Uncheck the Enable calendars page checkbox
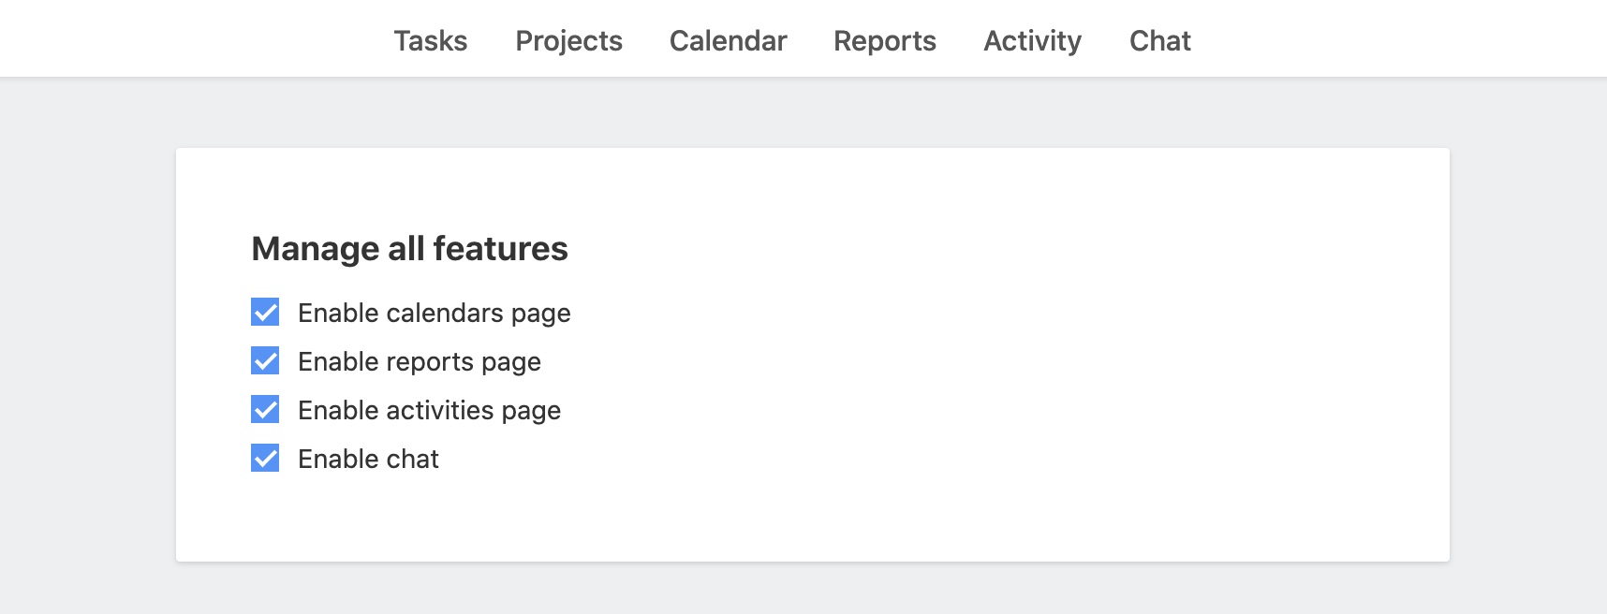Viewport: 1607px width, 614px height. tap(265, 312)
